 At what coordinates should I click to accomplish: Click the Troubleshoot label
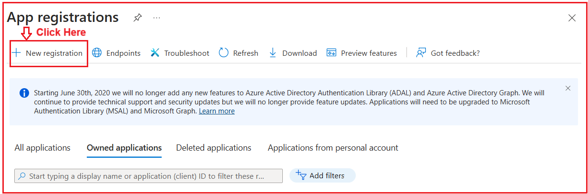pyautogui.click(x=187, y=53)
